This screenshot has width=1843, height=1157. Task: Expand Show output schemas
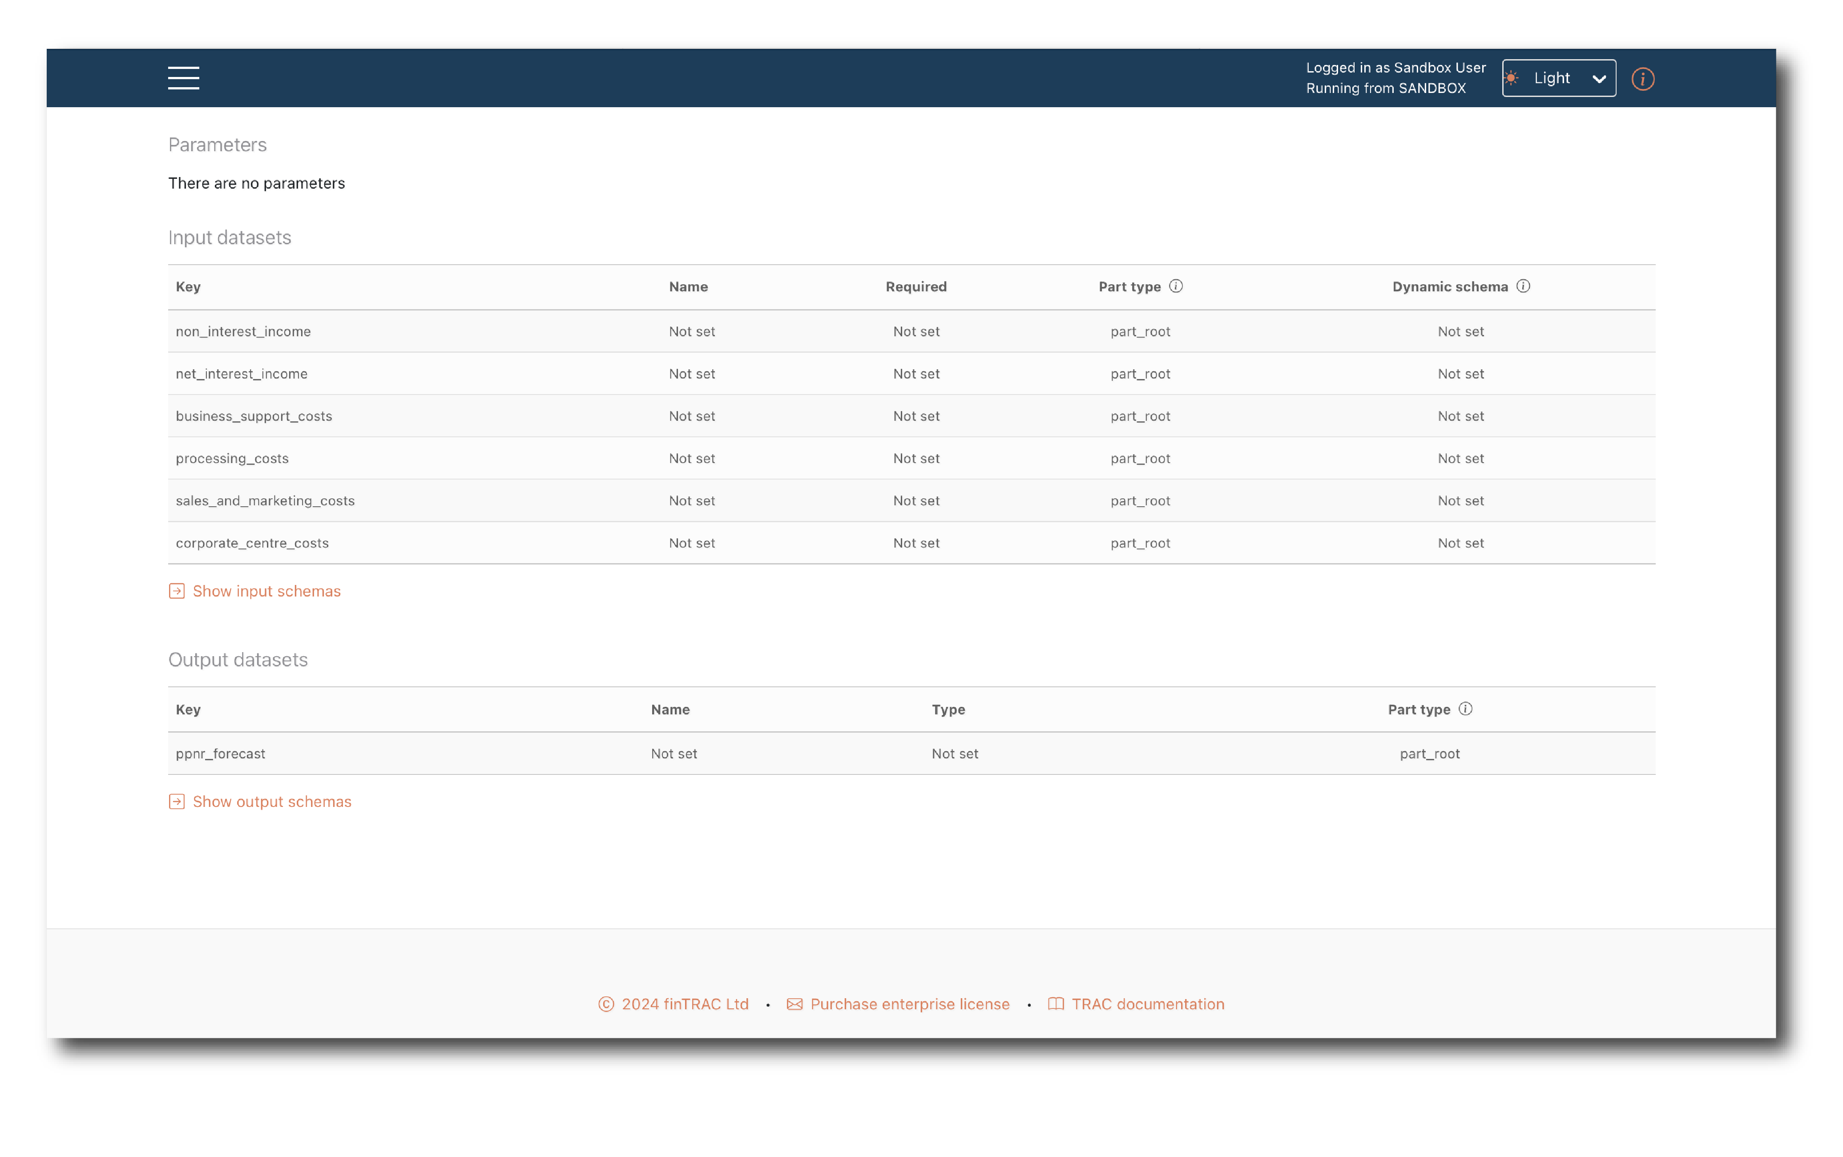[x=272, y=802]
